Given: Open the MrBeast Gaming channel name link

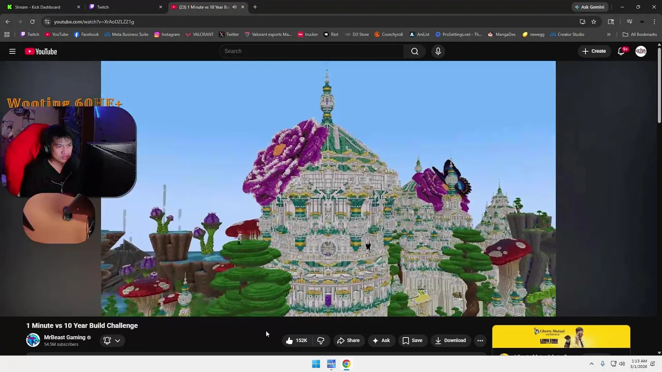Looking at the screenshot, I should 65,337.
